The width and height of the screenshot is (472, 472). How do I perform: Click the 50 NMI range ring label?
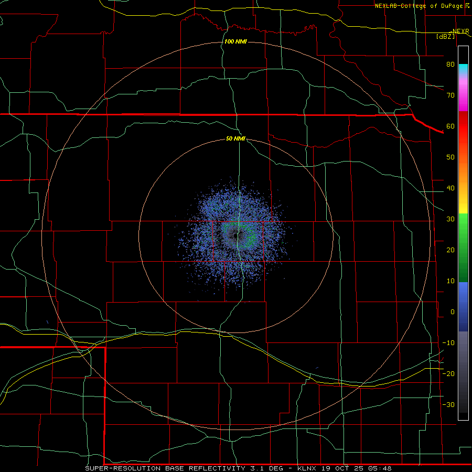[x=235, y=139]
